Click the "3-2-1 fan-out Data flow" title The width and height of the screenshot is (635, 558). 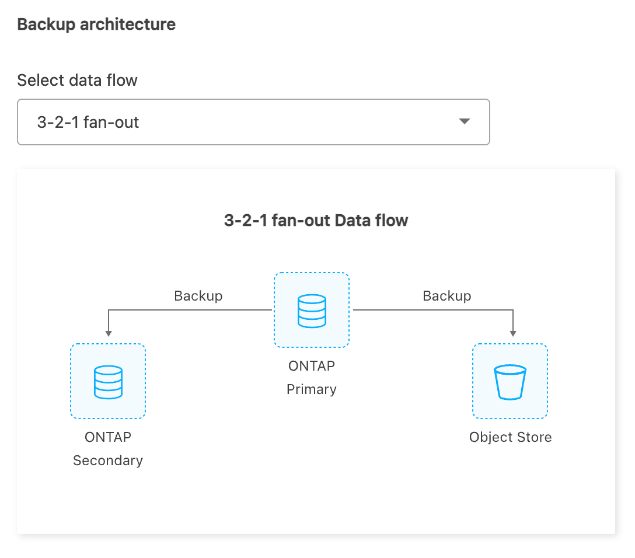[316, 220]
